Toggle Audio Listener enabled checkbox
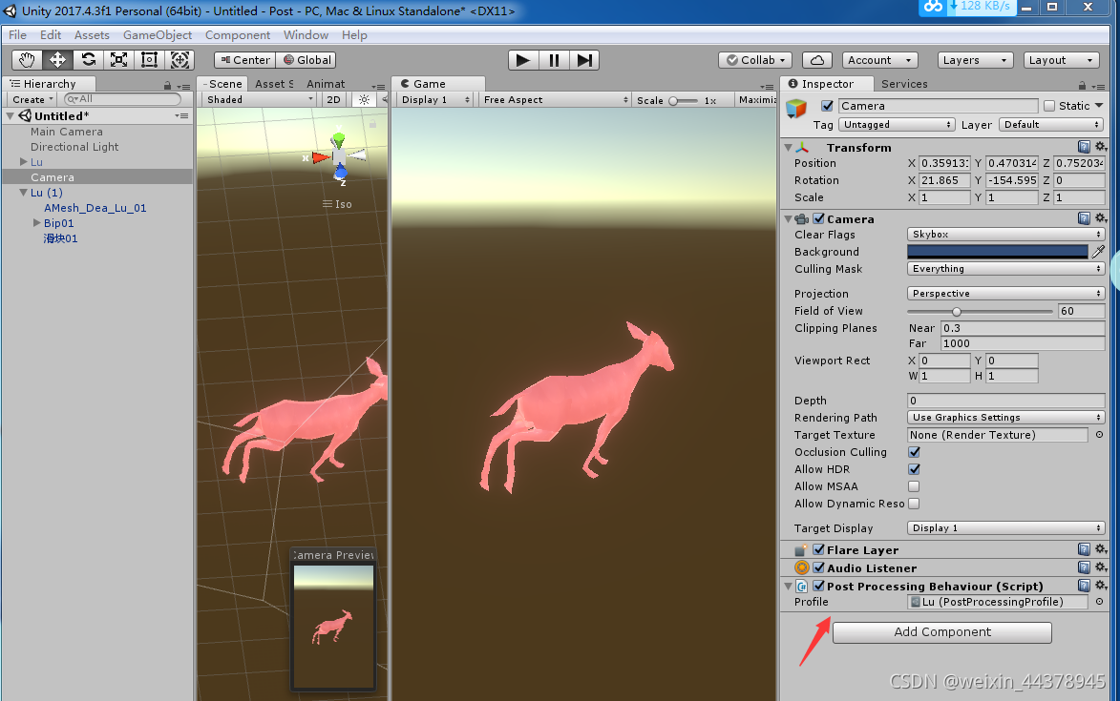Viewport: 1120px width, 701px height. [x=818, y=567]
